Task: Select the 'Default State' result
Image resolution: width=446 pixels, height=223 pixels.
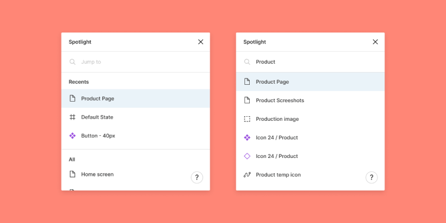Action: click(x=136, y=117)
